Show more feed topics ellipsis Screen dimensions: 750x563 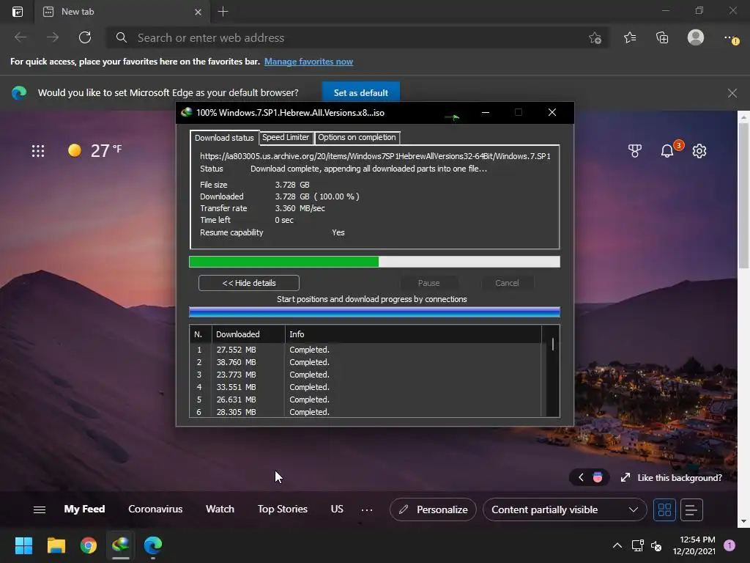tap(367, 510)
